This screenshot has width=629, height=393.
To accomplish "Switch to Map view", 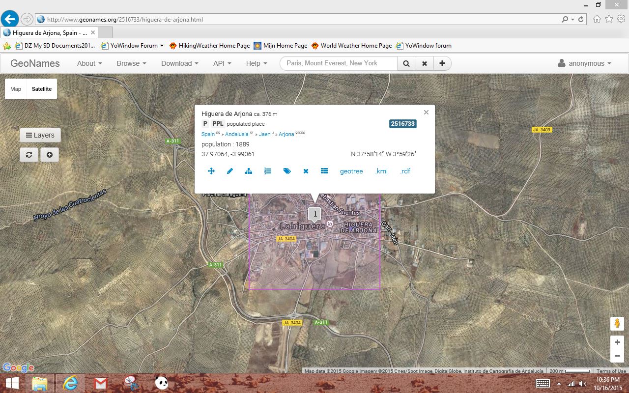I will 16,89.
